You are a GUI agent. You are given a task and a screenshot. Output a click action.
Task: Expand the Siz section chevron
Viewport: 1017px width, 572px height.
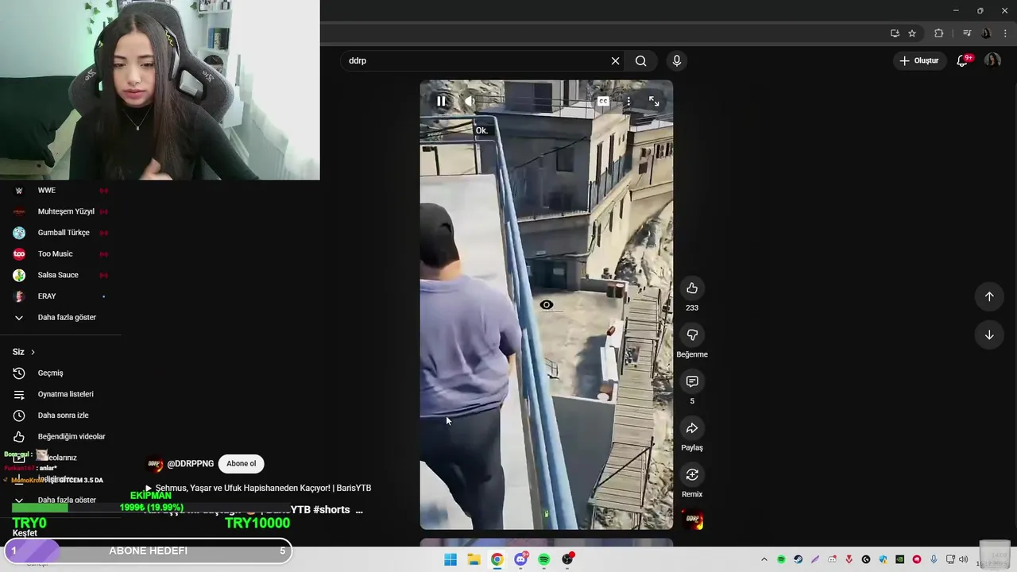(x=33, y=352)
